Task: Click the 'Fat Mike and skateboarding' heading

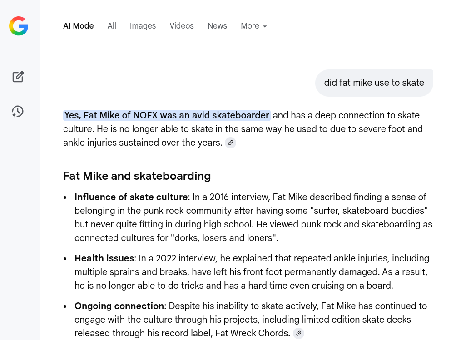Action: coord(137,176)
